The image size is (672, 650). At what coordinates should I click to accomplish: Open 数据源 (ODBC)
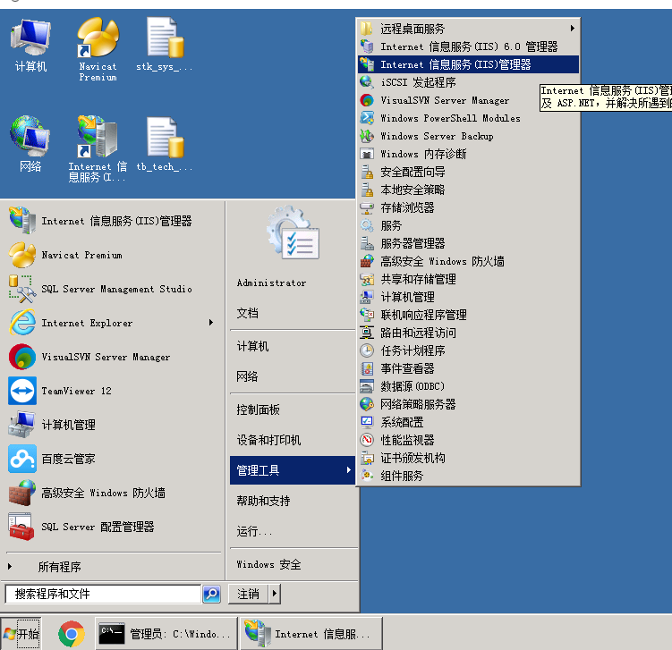(x=468, y=386)
